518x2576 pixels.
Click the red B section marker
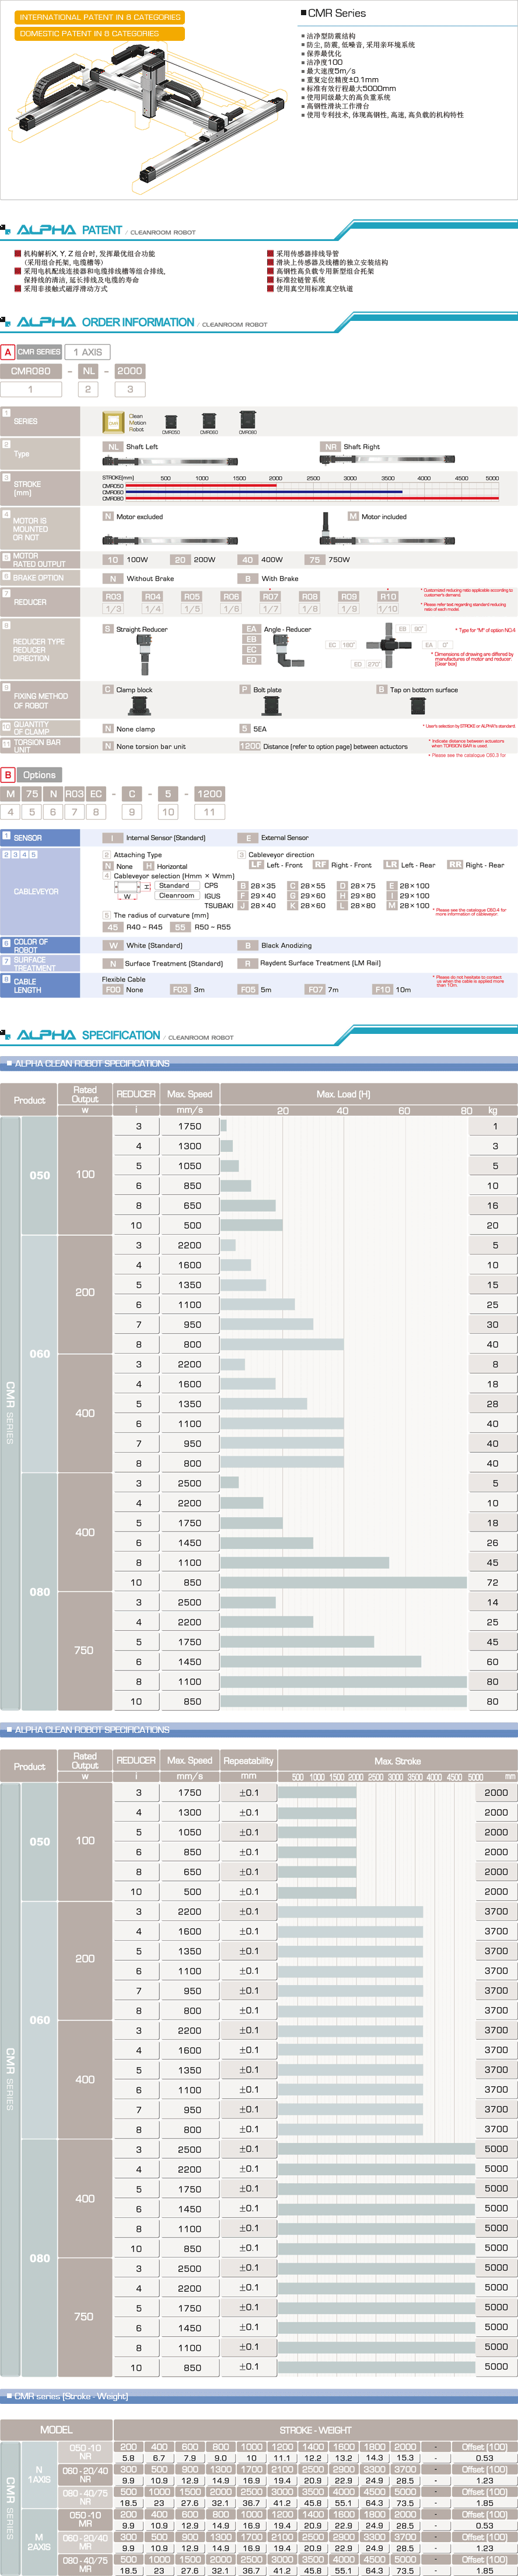point(8,775)
